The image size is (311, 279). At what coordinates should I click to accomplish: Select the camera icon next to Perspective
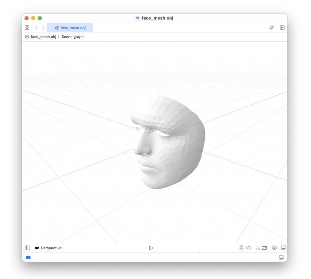point(37,248)
